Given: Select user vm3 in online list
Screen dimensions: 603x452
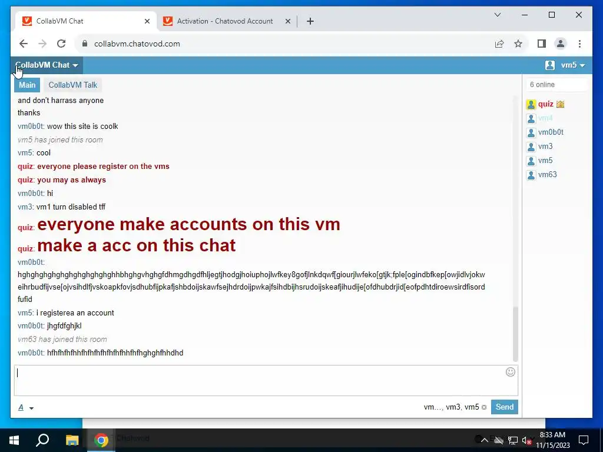Looking at the screenshot, I should pyautogui.click(x=545, y=147).
